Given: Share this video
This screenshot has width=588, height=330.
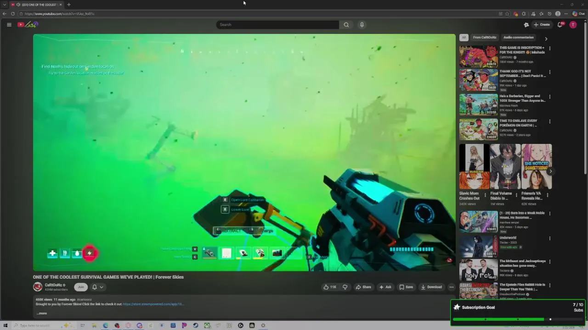Looking at the screenshot, I should pyautogui.click(x=363, y=287).
